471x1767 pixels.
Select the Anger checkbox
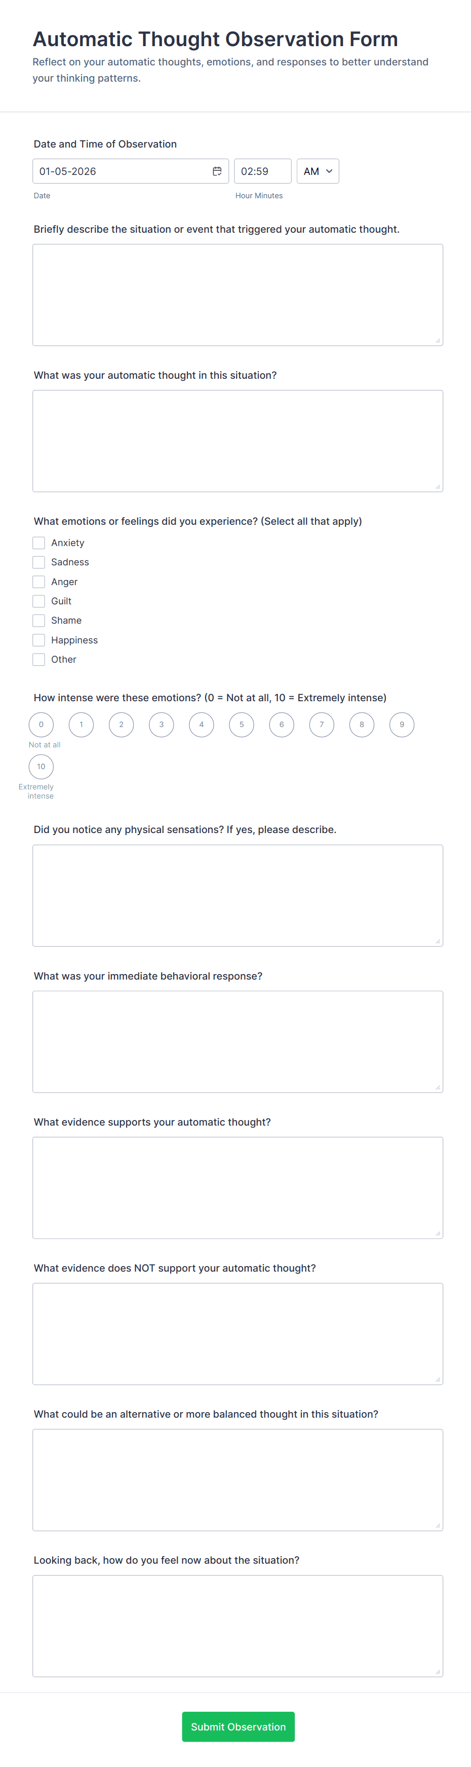coord(38,581)
